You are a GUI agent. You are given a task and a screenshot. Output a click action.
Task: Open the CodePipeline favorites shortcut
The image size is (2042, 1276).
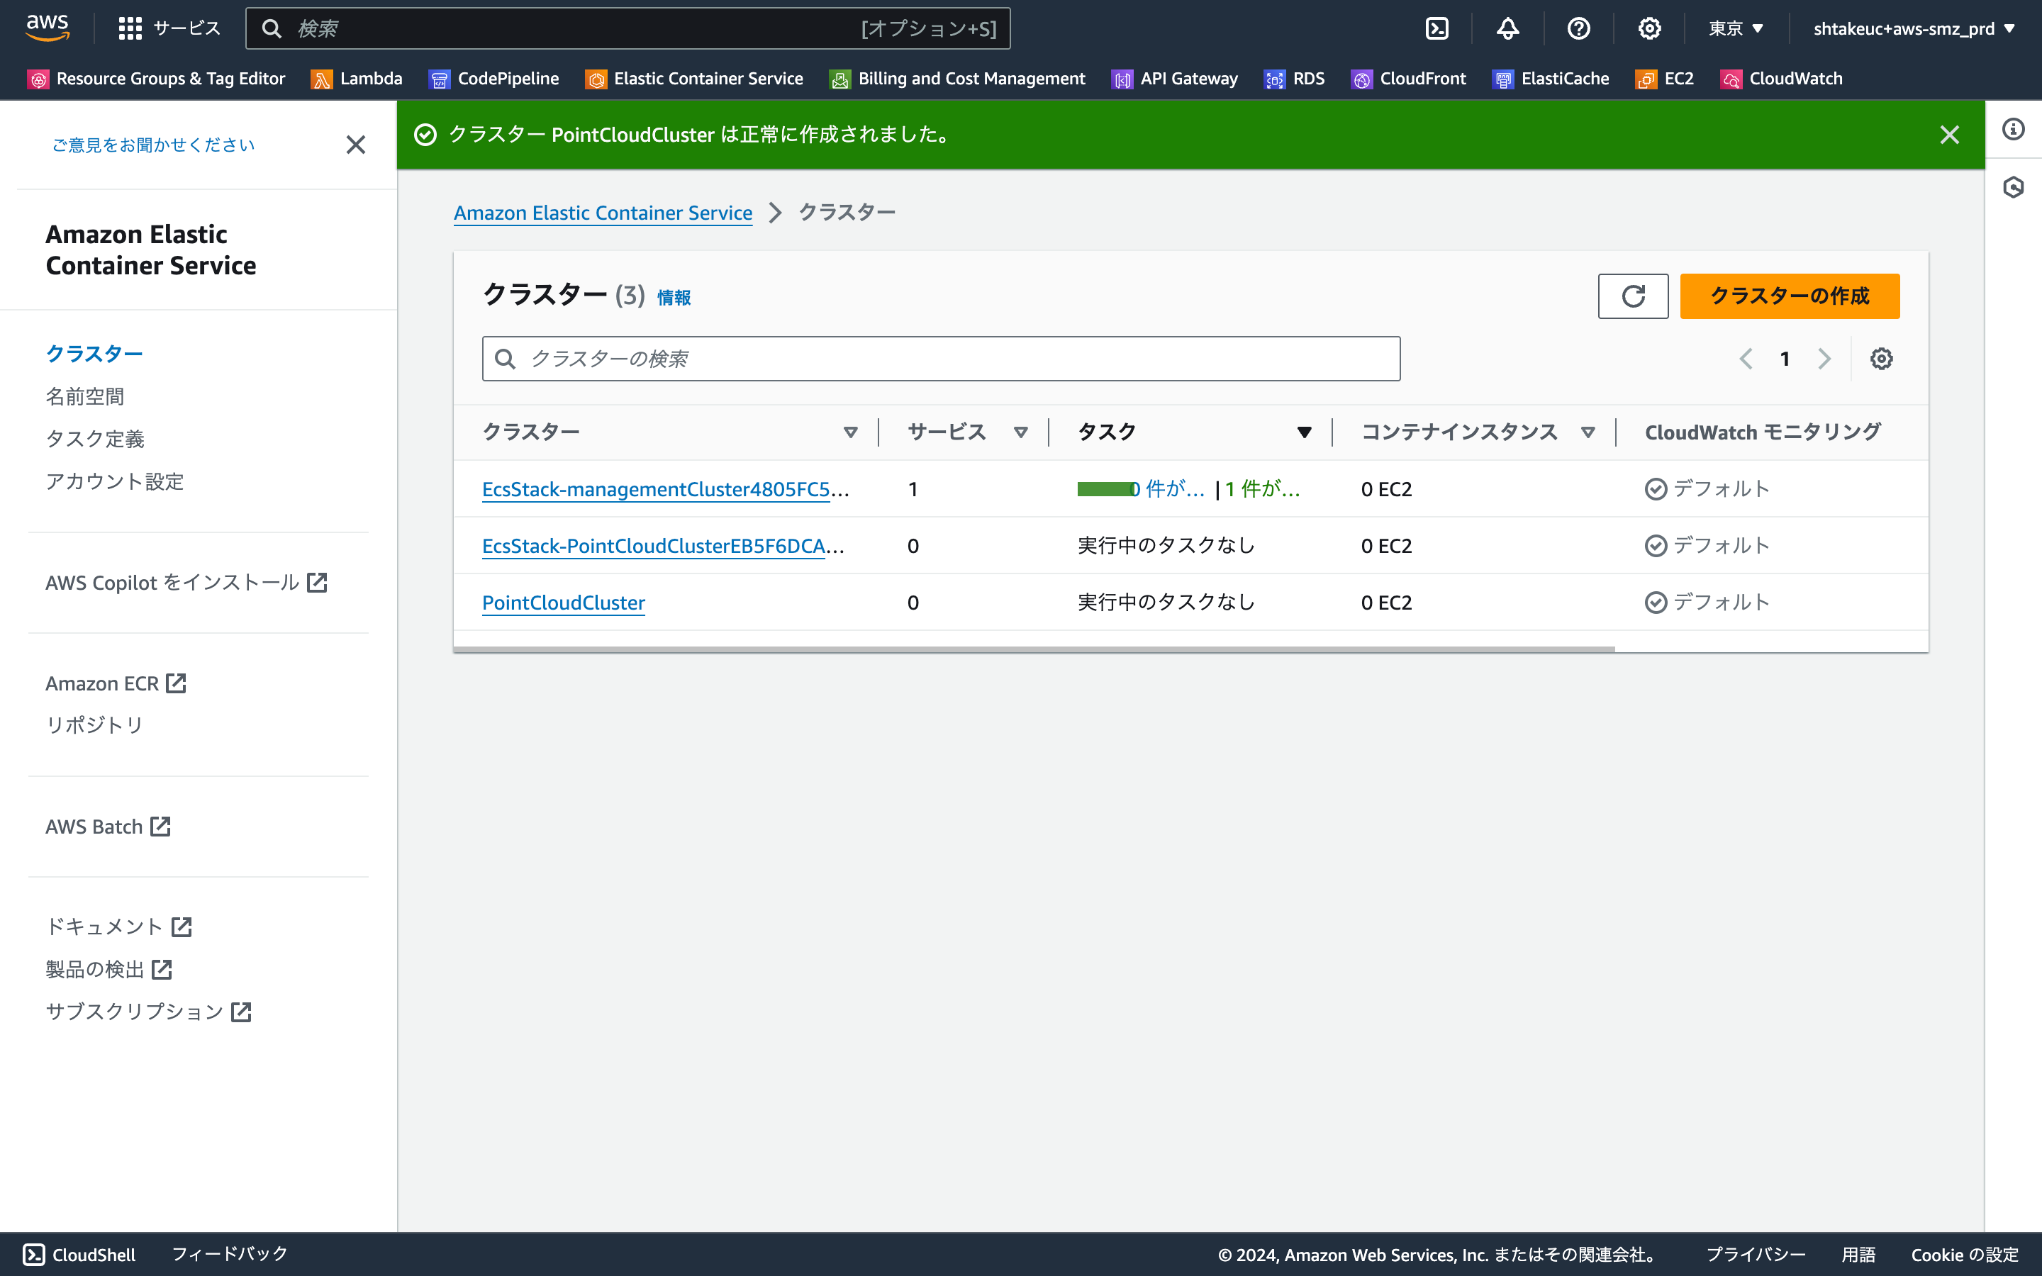493,79
